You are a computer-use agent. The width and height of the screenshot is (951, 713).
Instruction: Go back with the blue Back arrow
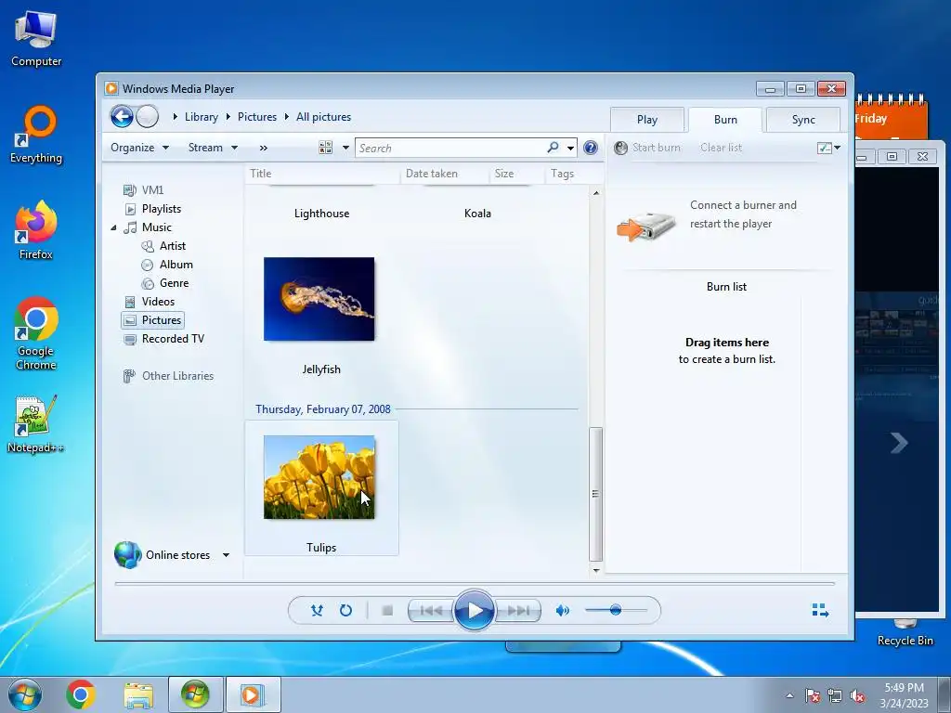click(x=122, y=116)
